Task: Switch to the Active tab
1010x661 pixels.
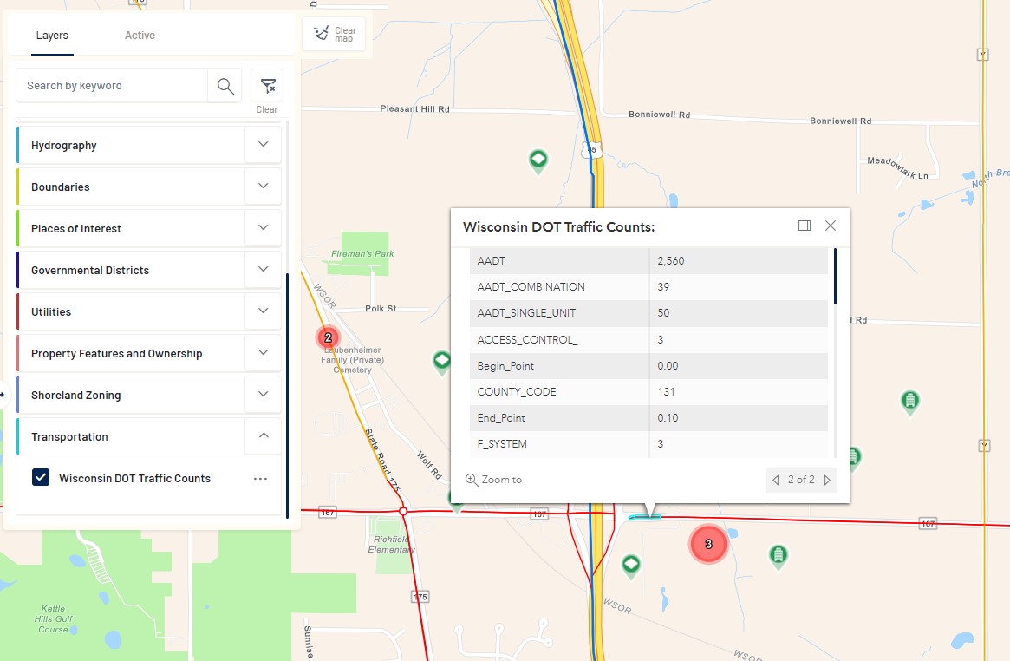Action: [140, 36]
